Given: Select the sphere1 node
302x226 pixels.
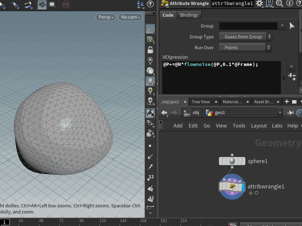Looking at the screenshot, I should [232, 161].
